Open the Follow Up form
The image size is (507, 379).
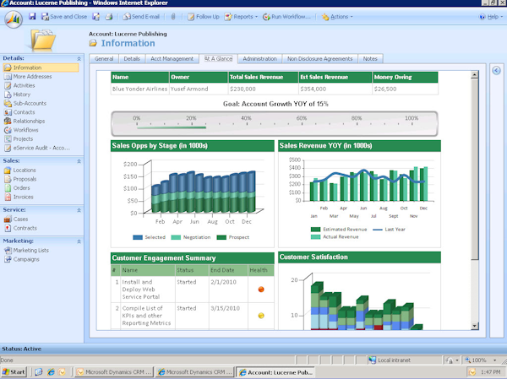click(x=204, y=16)
